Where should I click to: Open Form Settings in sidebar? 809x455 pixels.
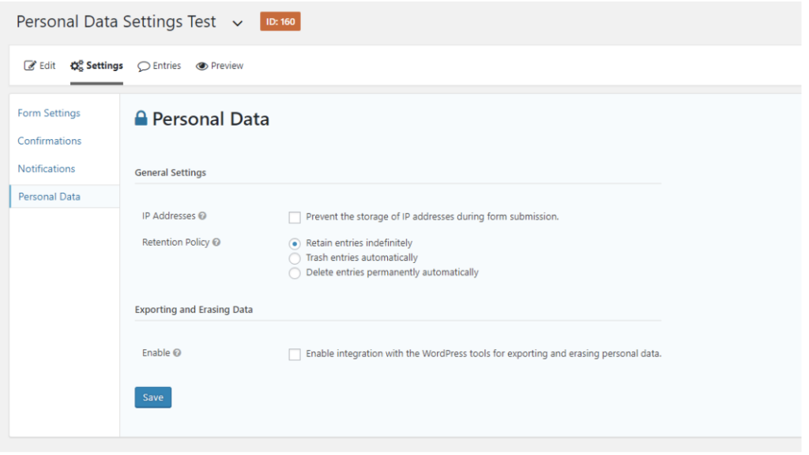[49, 113]
